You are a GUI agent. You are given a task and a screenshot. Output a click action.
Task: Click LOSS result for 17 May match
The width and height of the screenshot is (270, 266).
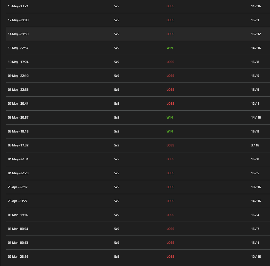pyautogui.click(x=170, y=20)
